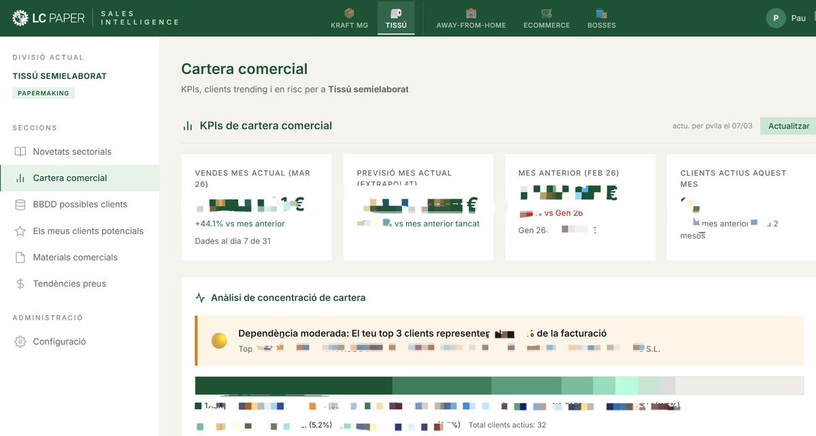Open the Ecommerce cart icon

point(546,13)
